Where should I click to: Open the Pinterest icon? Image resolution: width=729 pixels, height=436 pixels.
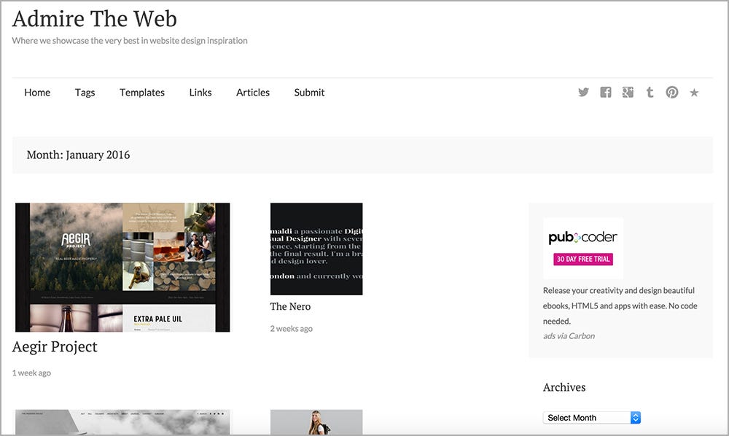[671, 92]
